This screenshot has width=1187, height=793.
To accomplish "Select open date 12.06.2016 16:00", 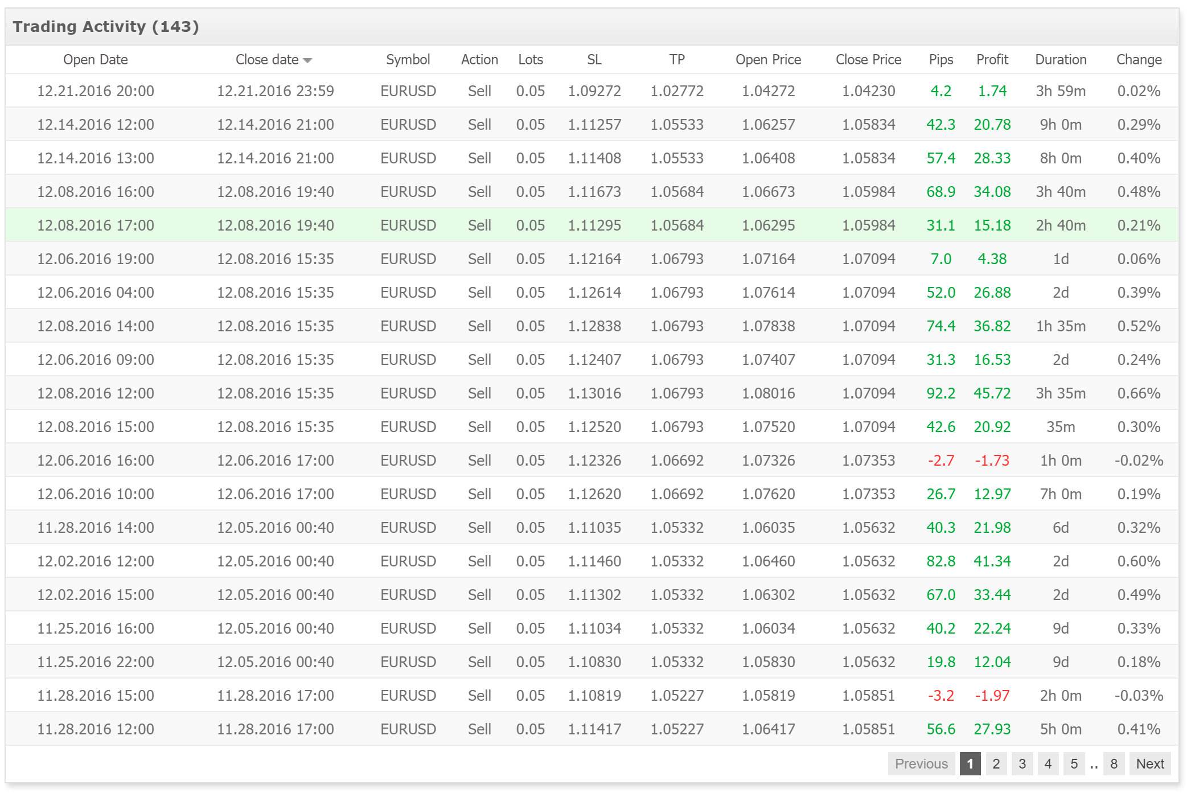I will tap(96, 461).
